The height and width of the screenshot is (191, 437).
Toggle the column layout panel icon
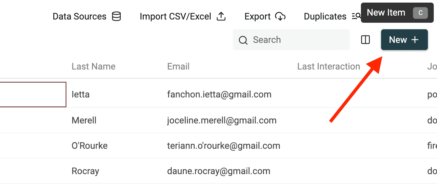[365, 40]
